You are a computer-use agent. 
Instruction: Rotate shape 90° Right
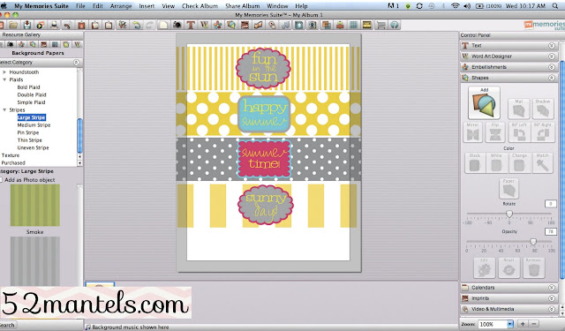[543, 132]
